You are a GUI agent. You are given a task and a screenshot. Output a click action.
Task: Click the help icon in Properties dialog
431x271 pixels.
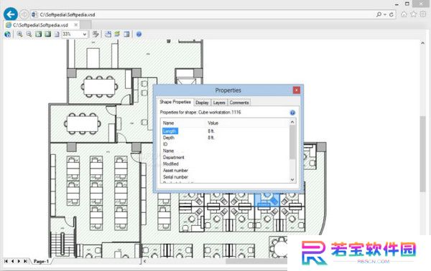coord(292,113)
